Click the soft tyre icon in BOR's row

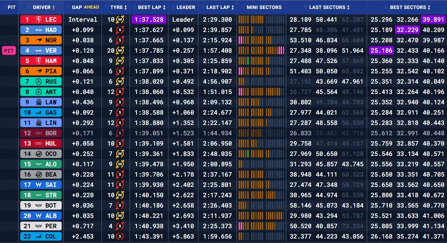(120, 133)
